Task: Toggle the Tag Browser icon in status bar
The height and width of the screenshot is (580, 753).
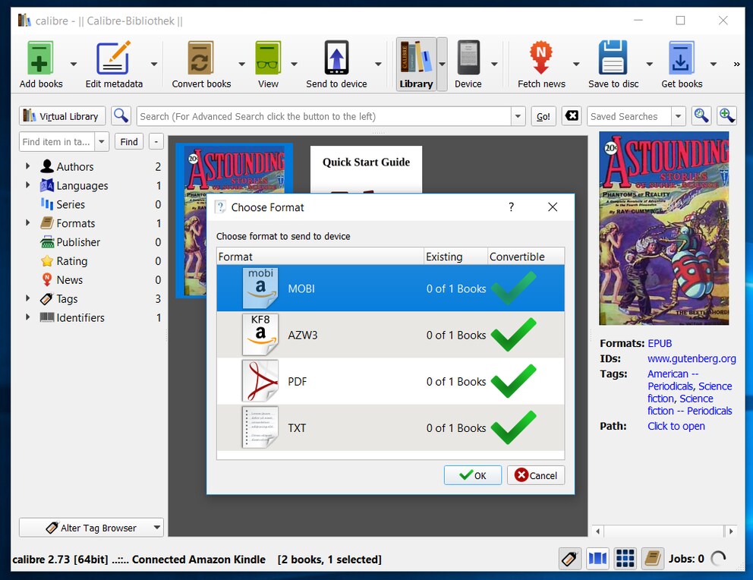Action: pos(570,559)
